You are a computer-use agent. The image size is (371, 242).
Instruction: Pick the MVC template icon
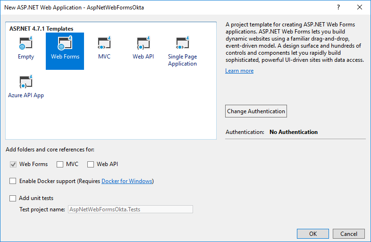tap(104, 44)
